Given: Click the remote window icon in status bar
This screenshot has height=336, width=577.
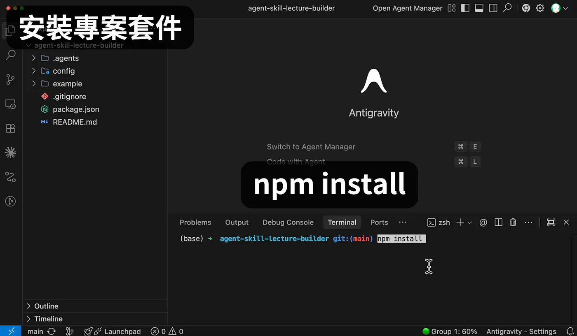Looking at the screenshot, I should tap(11, 331).
